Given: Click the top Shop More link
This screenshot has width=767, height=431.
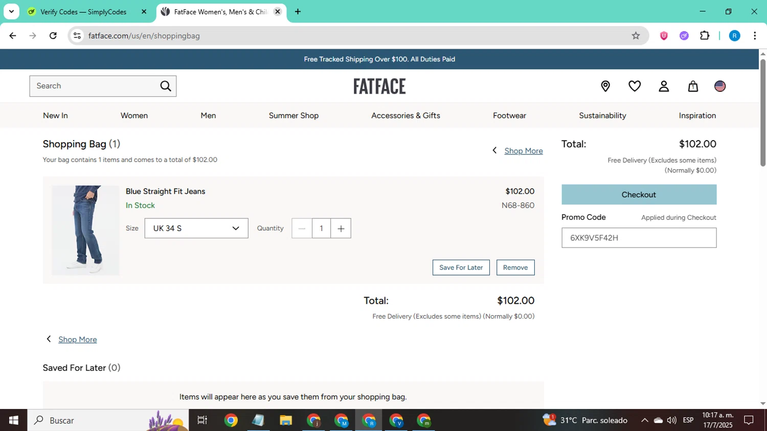Looking at the screenshot, I should [524, 151].
